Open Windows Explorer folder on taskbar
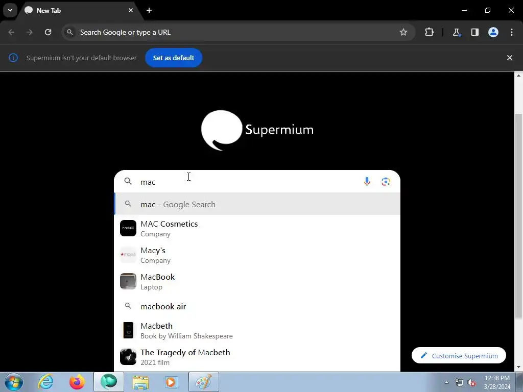This screenshot has width=523, height=392. click(140, 382)
